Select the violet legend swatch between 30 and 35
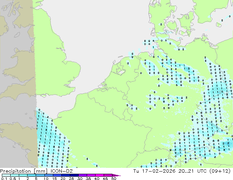The height and width of the screenshot is (180, 233). click(x=83, y=175)
